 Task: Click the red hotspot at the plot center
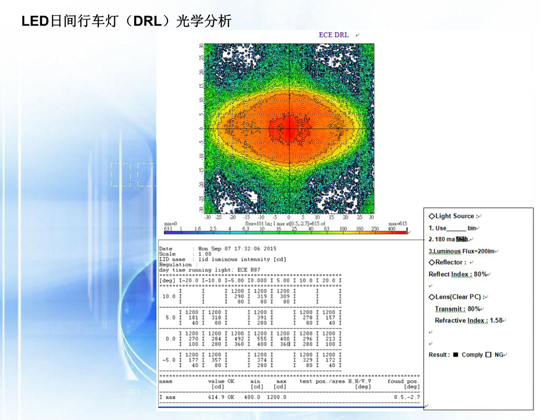pyautogui.click(x=288, y=129)
